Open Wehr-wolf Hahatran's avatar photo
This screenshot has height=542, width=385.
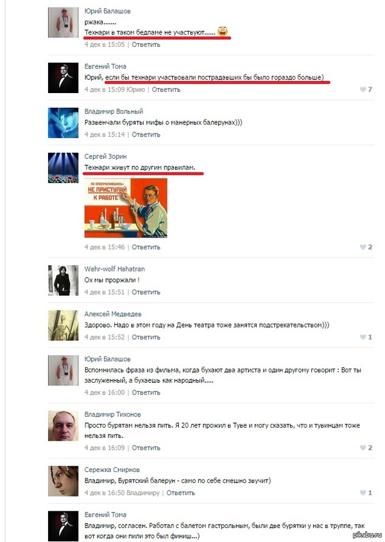(x=63, y=281)
